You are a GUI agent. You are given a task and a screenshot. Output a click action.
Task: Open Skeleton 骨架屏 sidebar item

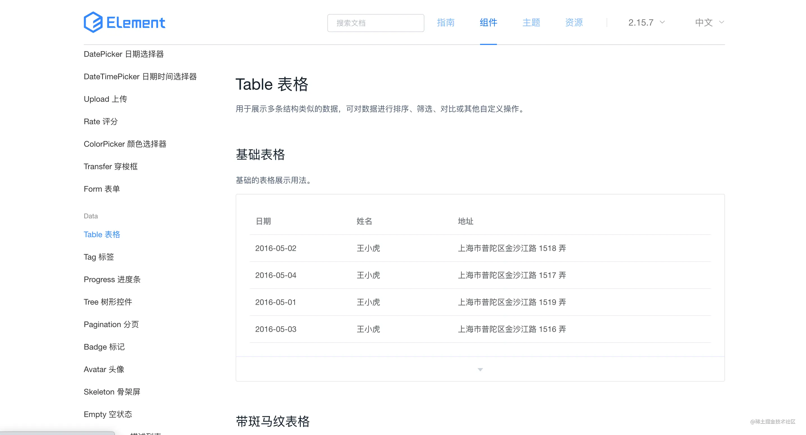112,392
